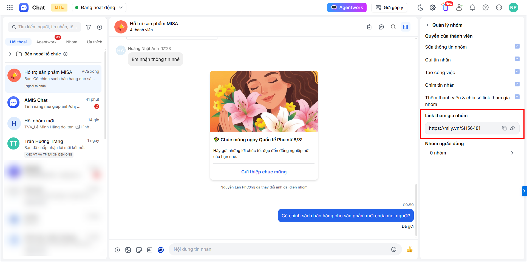Open notifications bell
This screenshot has width=527, height=262.
[472, 8]
